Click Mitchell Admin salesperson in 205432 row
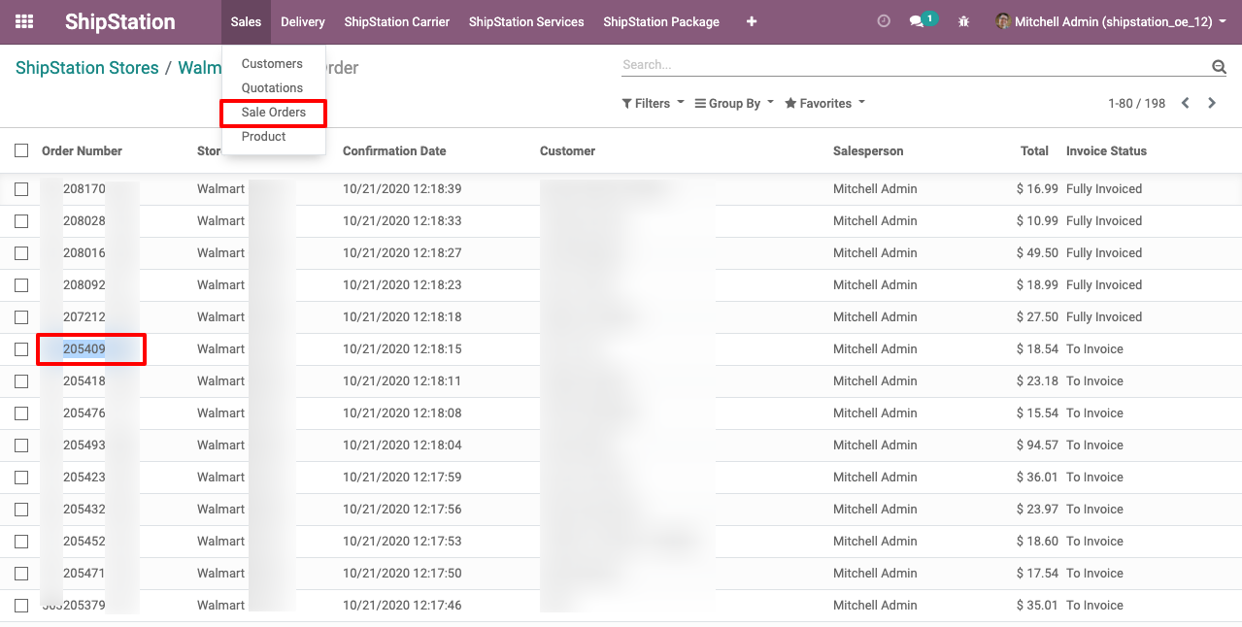The width and height of the screenshot is (1242, 627). pos(875,509)
